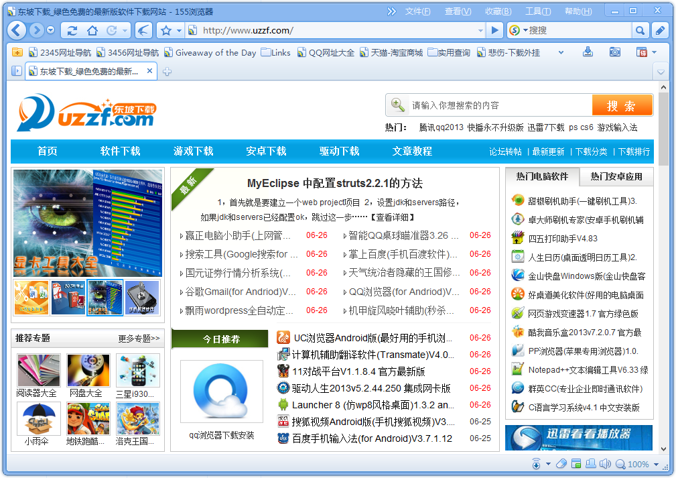Click the browser back arrow button
The image size is (676, 478).
tap(17, 30)
